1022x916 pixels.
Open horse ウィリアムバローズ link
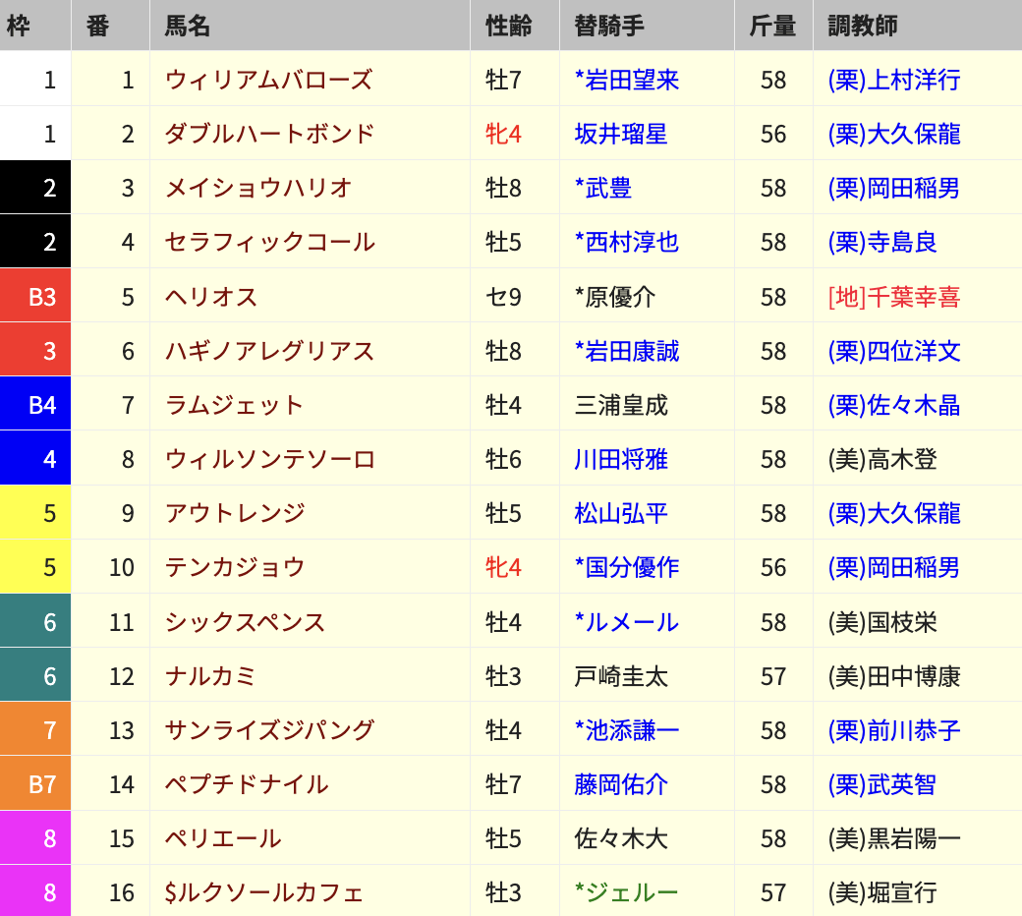click(x=268, y=80)
